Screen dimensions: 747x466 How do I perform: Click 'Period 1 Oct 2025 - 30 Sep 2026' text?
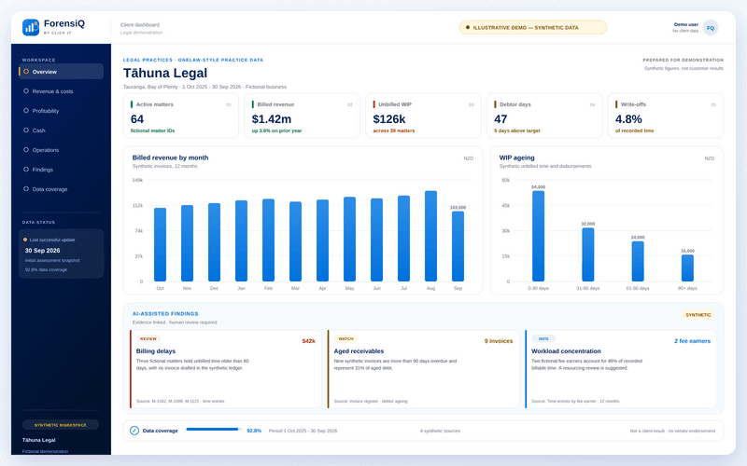303,431
